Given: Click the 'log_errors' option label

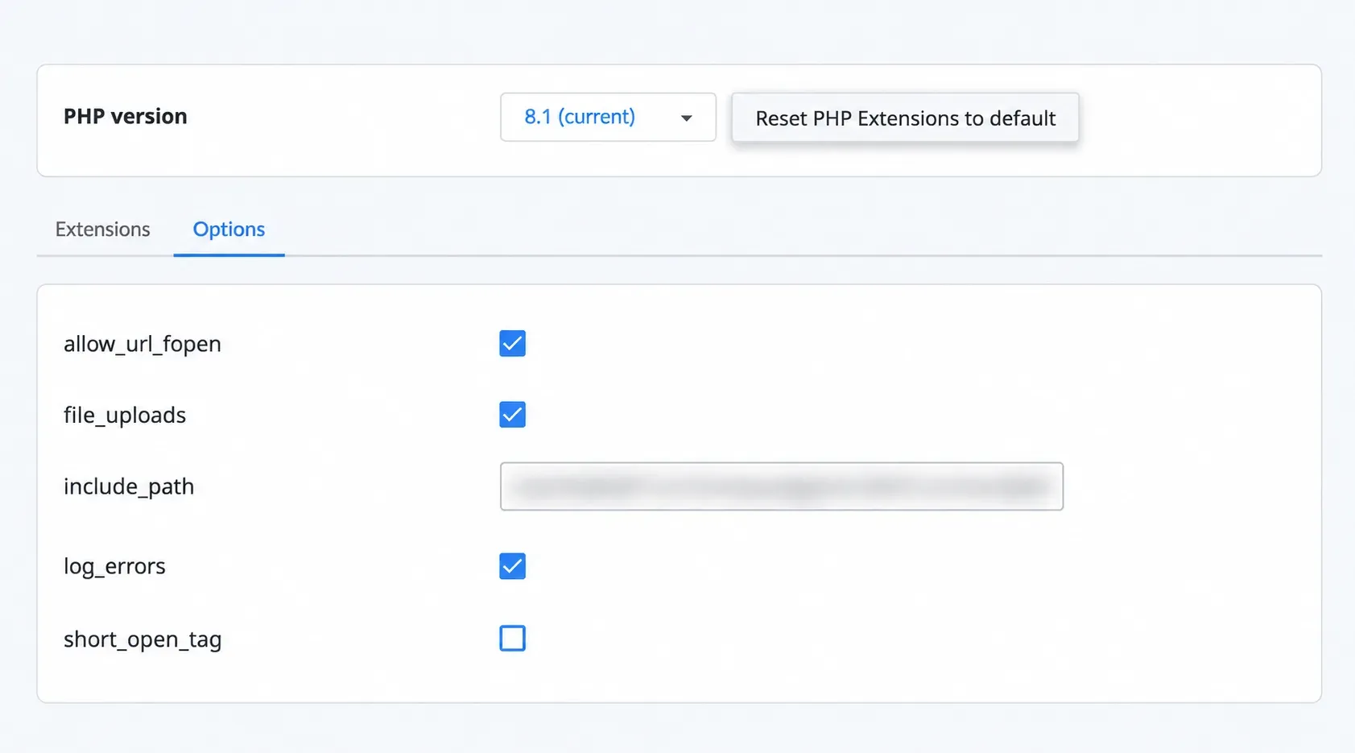Looking at the screenshot, I should [x=114, y=567].
